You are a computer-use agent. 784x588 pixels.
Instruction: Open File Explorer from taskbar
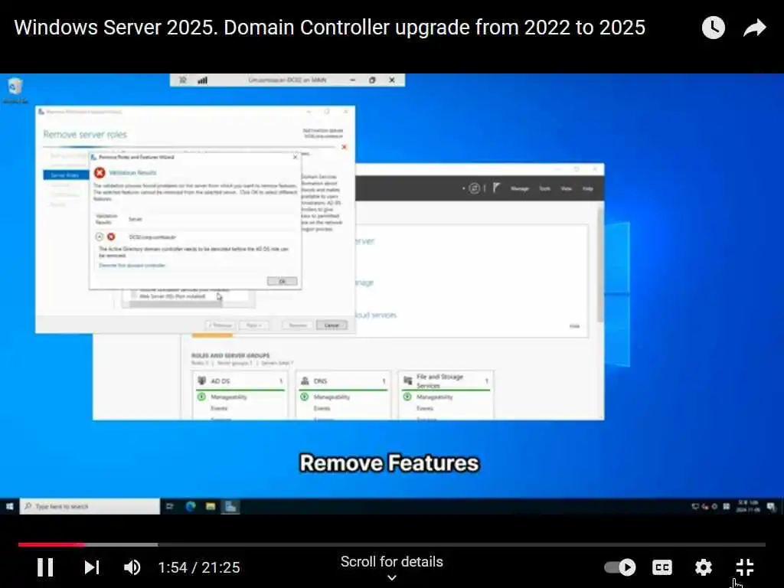pyautogui.click(x=211, y=507)
